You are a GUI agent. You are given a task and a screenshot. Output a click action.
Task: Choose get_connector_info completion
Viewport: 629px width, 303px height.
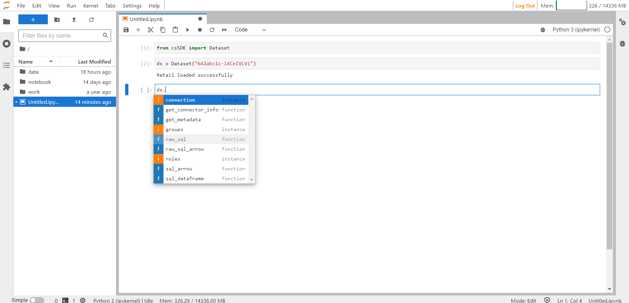[x=201, y=110]
